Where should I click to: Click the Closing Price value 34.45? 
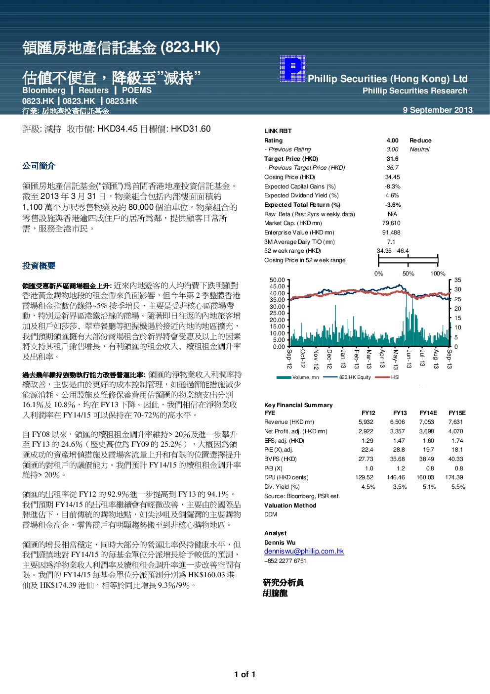pyautogui.click(x=393, y=177)
